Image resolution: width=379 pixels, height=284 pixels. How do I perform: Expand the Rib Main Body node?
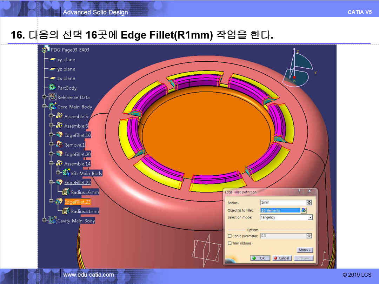point(58,173)
